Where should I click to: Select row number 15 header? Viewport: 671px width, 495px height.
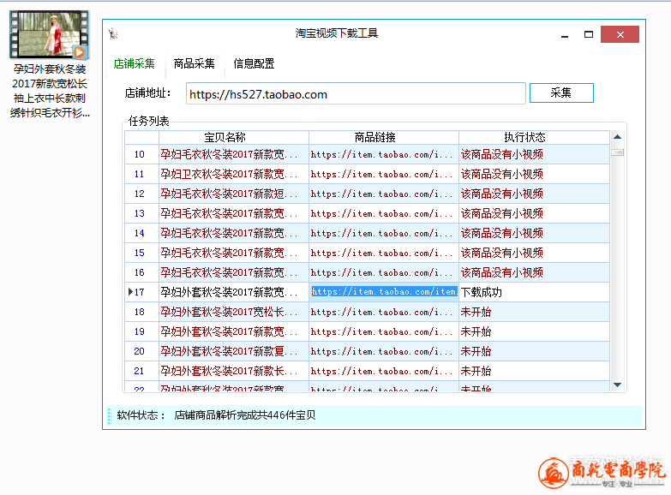141,253
